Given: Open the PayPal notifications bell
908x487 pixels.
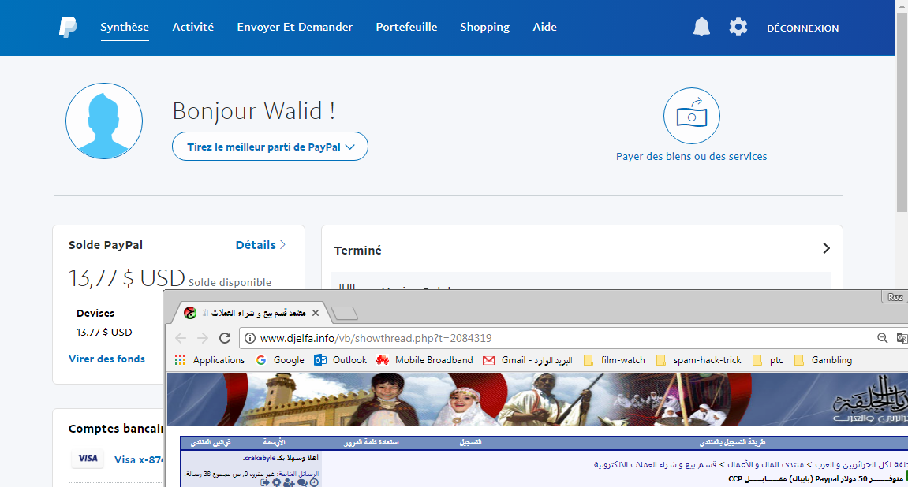Looking at the screenshot, I should 701,27.
